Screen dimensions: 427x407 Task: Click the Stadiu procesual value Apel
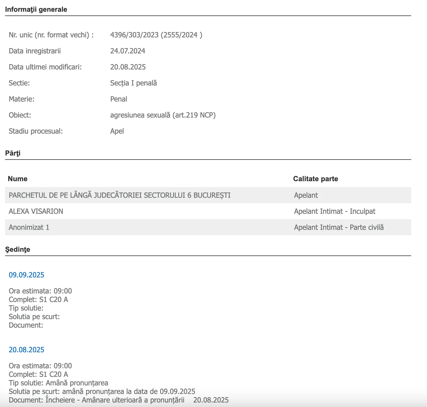click(117, 131)
